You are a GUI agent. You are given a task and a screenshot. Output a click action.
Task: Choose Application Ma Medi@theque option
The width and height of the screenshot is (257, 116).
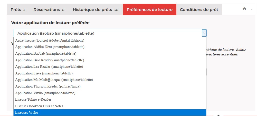[x=54, y=80]
